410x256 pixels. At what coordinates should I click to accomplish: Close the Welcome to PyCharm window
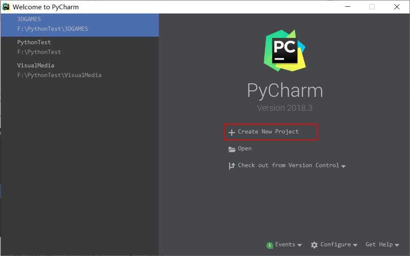tap(396, 7)
